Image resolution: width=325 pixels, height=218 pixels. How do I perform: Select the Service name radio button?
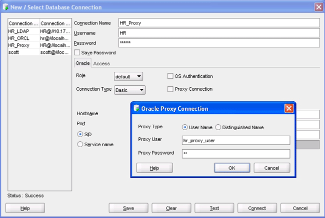tap(80, 144)
